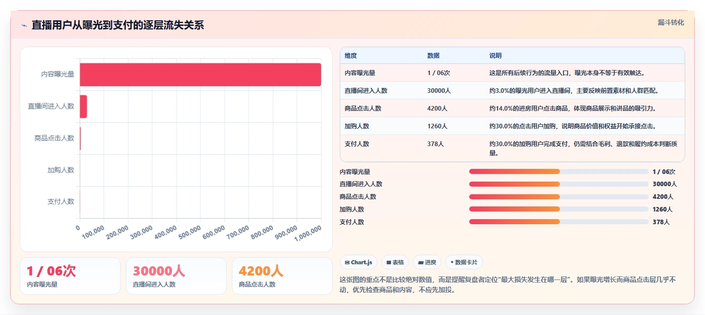Click the lightning icon beside the funnel title
705x315 pixels.
[24, 25]
